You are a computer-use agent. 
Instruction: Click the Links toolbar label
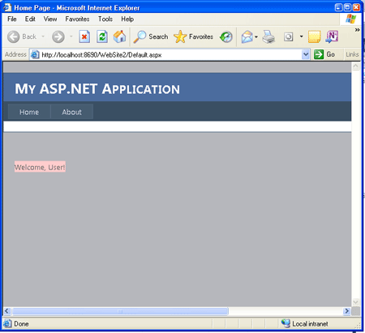click(x=352, y=55)
